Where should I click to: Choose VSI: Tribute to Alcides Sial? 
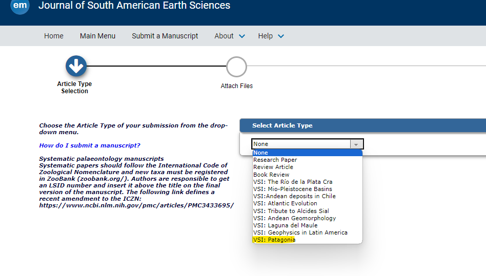click(307, 211)
